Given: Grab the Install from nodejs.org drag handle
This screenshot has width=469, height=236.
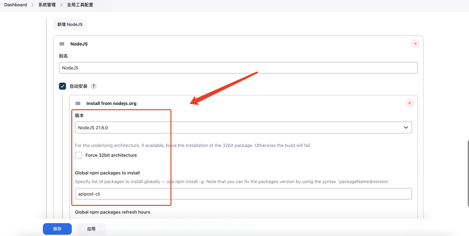Looking at the screenshot, I should [x=78, y=104].
